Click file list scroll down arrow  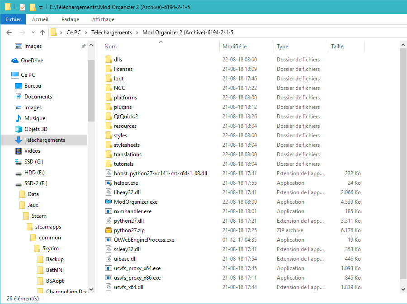403,290
